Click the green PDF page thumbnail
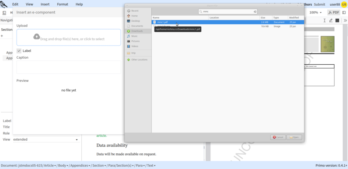Screen dimensions: 348x169 [x=328, y=44]
